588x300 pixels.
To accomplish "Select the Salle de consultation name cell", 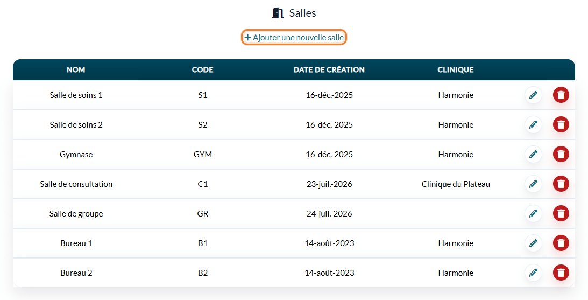I will coord(76,184).
